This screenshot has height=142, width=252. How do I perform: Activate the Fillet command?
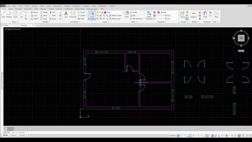click(53, 15)
